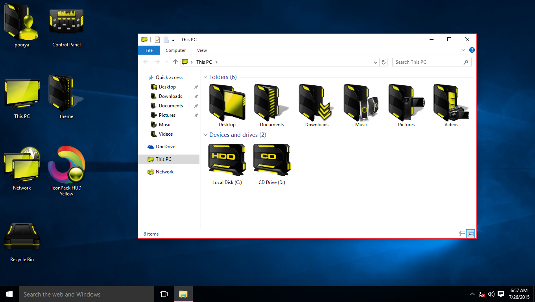Switch to details view in status bar
This screenshot has width=535, height=302.
coord(461,233)
